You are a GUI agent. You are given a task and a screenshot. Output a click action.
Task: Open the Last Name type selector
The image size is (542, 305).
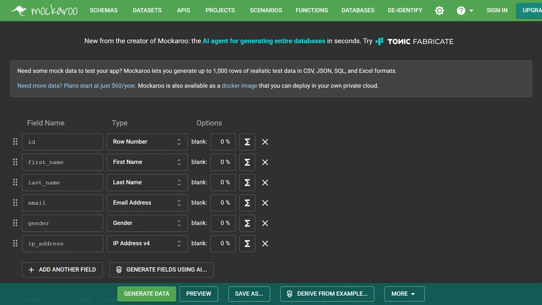point(147,183)
